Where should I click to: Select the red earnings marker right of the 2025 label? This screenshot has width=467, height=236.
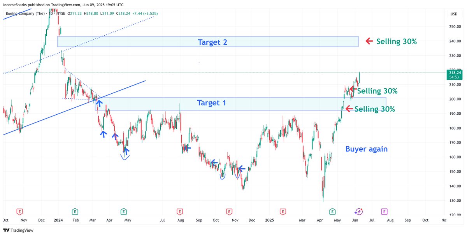coord(282,212)
